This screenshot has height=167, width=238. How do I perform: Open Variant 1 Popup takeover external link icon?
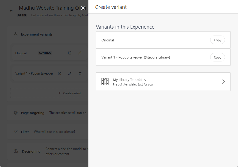[x=59, y=73]
